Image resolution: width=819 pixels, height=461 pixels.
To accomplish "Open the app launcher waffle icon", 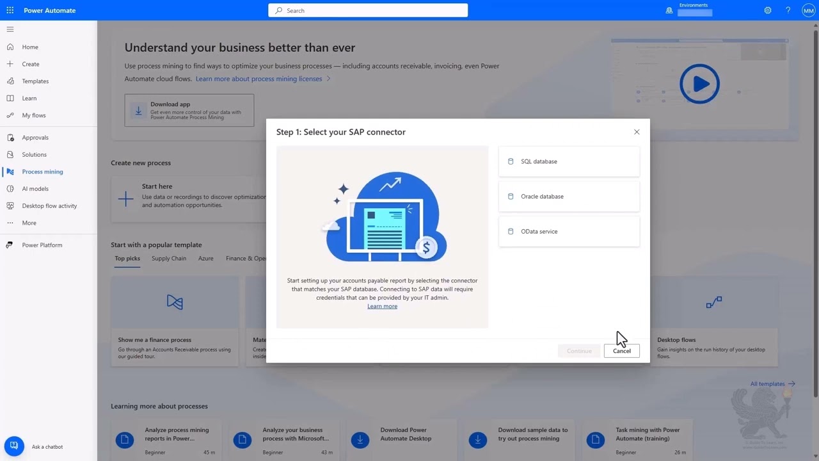I will point(10,10).
